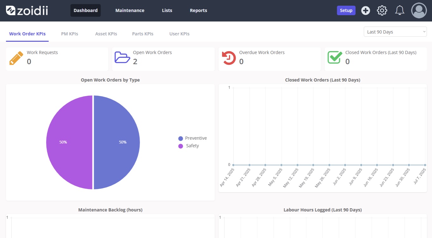
Task: Click the Open Work Orders folder icon
Action: pos(122,58)
